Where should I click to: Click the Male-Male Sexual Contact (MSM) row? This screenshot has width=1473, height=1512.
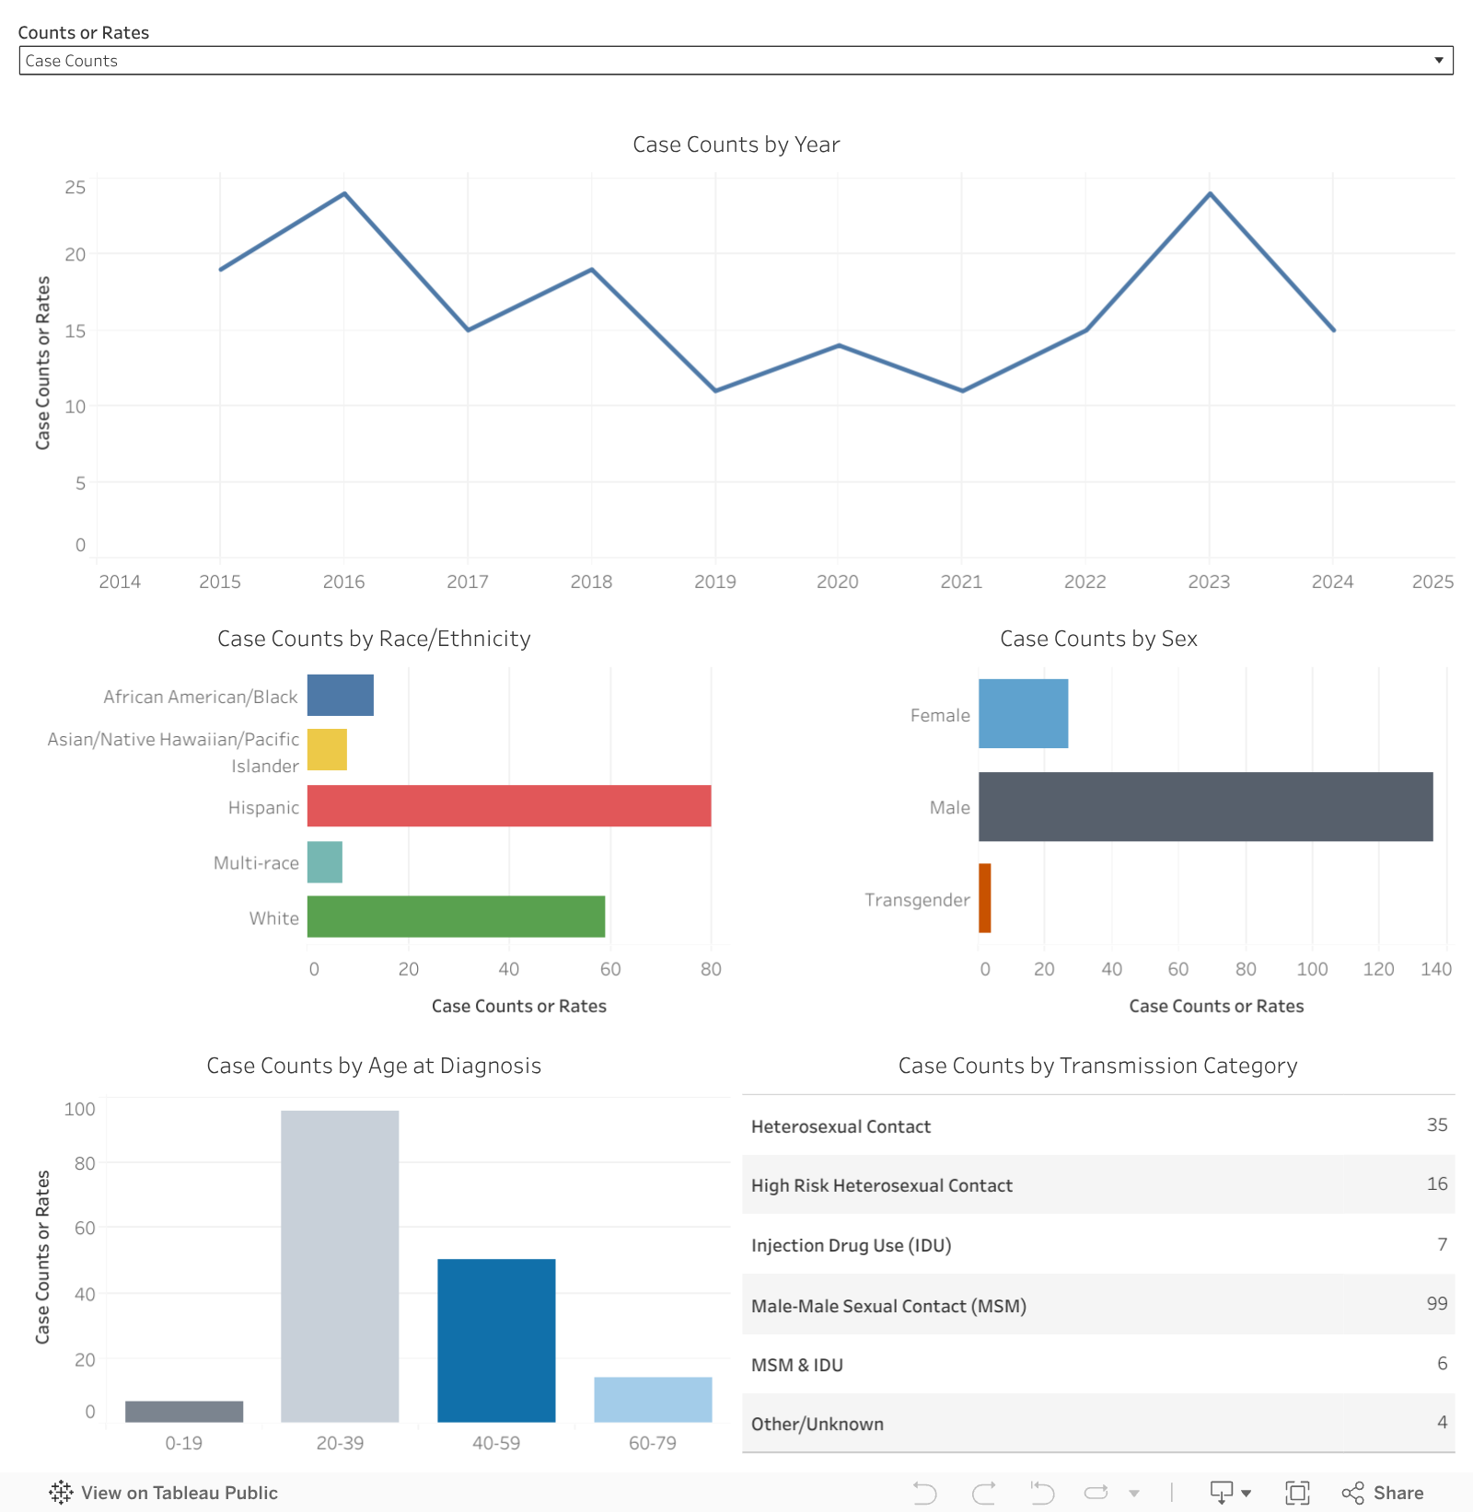point(1096,1305)
